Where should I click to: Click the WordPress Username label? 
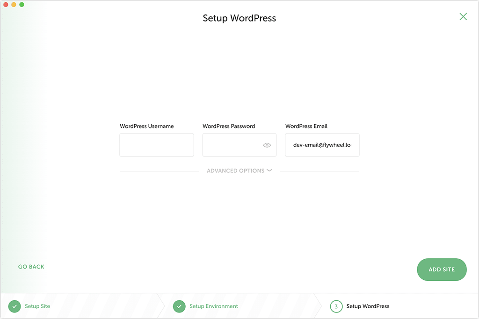pos(146,126)
